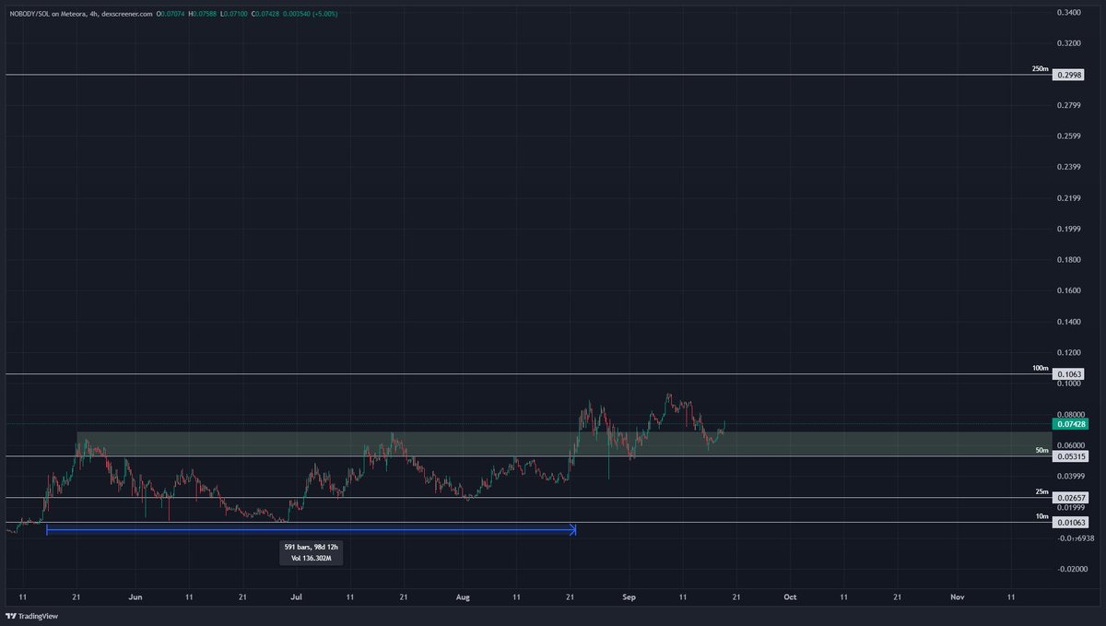The width and height of the screenshot is (1106, 626).
Task: Click the 25m line label
Action: coord(1042,492)
